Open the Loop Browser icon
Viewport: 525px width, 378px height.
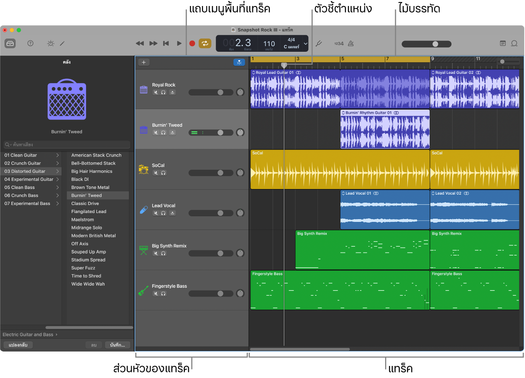coord(514,43)
